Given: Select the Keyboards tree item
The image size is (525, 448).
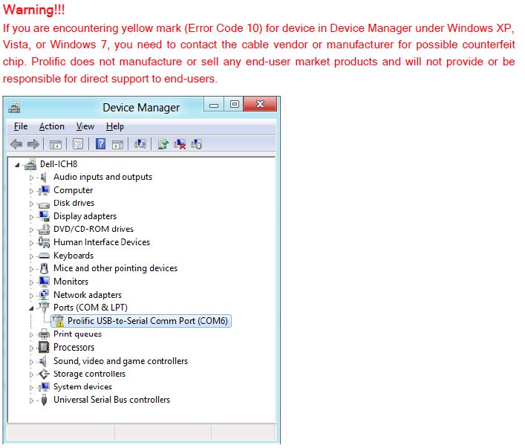Looking at the screenshot, I should point(74,256).
